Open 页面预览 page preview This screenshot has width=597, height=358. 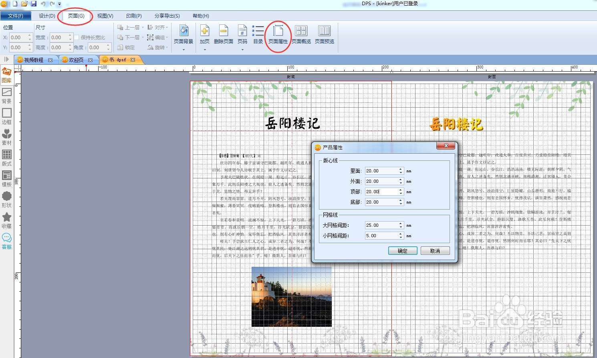[325, 34]
